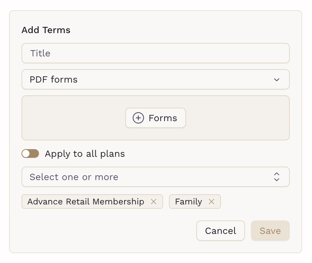Click the Select one or more placeholder text
This screenshot has width=312, height=263.
[x=74, y=177]
